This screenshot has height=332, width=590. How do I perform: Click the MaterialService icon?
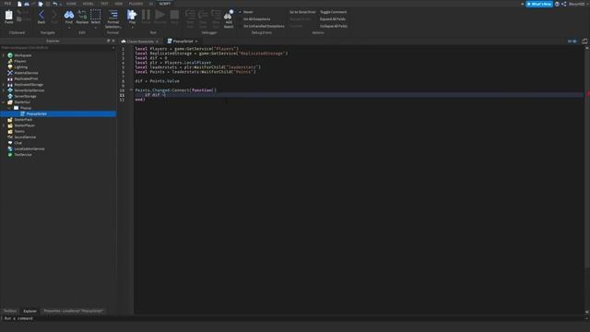point(10,73)
